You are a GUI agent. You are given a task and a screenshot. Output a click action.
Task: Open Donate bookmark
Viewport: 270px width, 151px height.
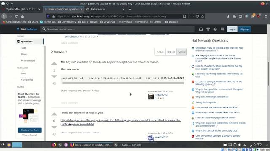click(172, 22)
